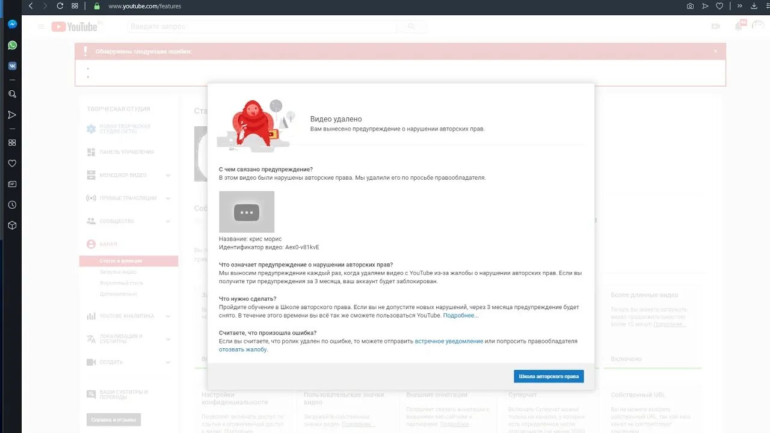Screen dimensions: 770x433
Task: Select Дополнительно in the sidebar
Action: click(x=119, y=294)
